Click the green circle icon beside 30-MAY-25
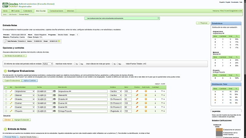 59,41
